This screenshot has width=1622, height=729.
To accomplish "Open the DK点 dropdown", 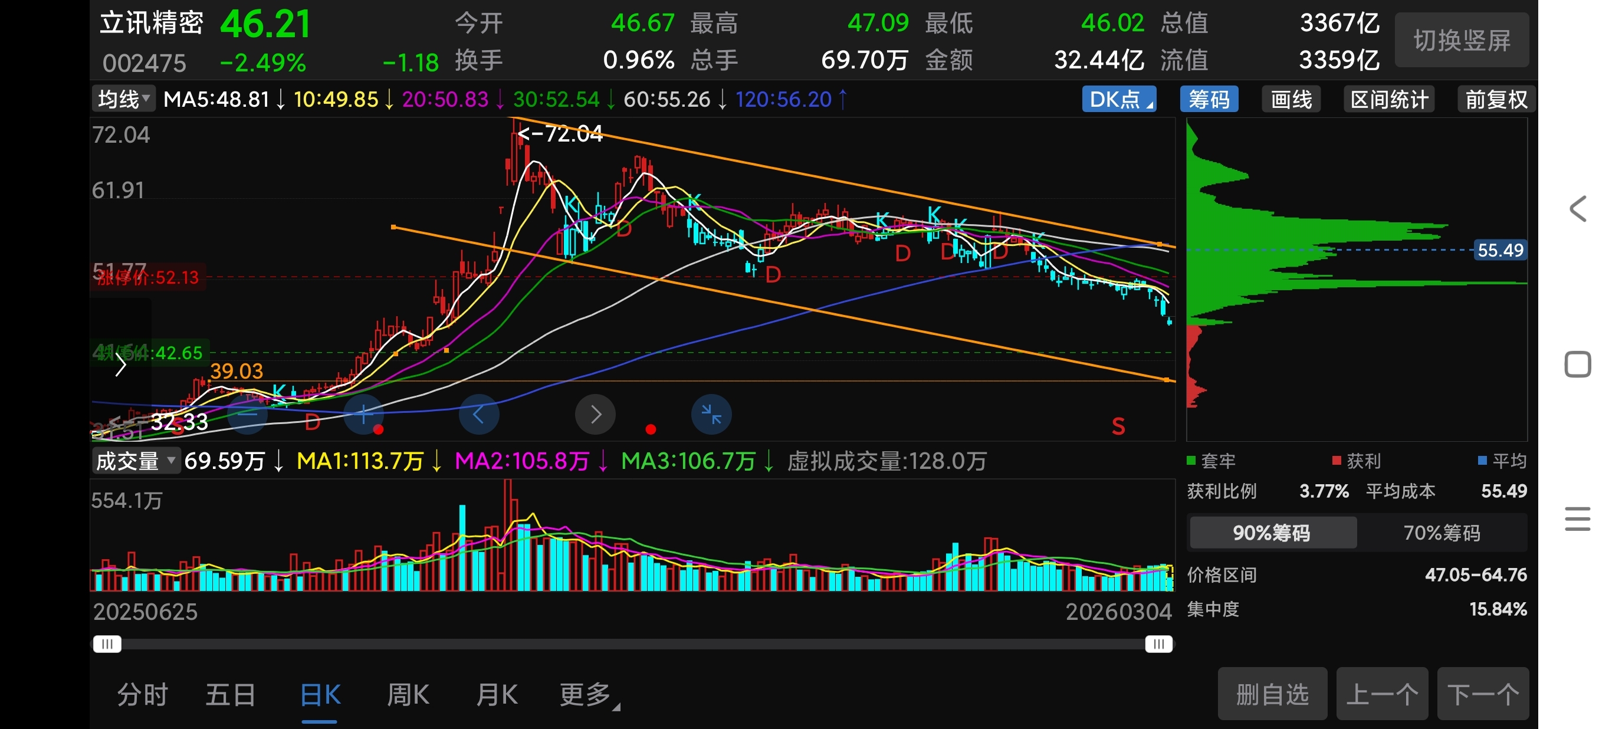I will [1119, 100].
